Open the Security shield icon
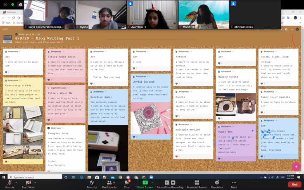This screenshot has height=190, width=304. [92, 183]
